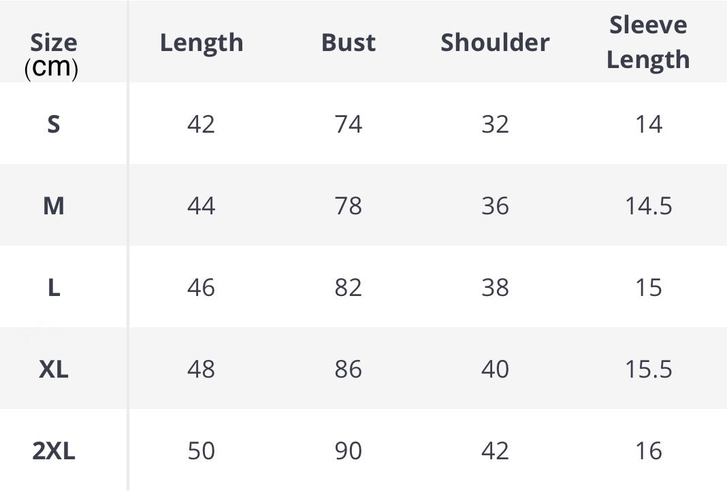Click the S shoulder value 32

click(495, 125)
